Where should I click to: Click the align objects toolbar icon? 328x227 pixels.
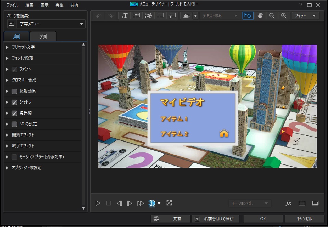(186, 16)
